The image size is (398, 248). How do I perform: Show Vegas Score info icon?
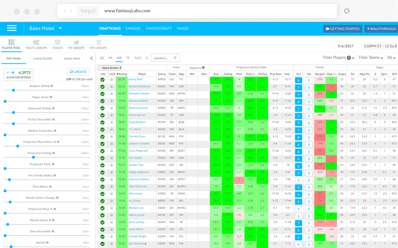click(51, 97)
